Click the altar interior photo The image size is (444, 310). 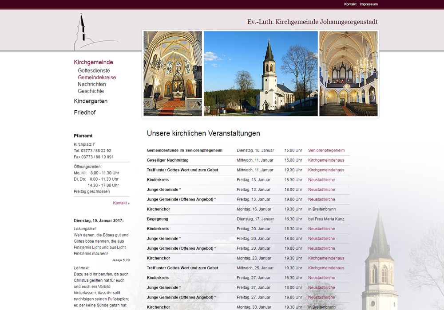coord(173,74)
